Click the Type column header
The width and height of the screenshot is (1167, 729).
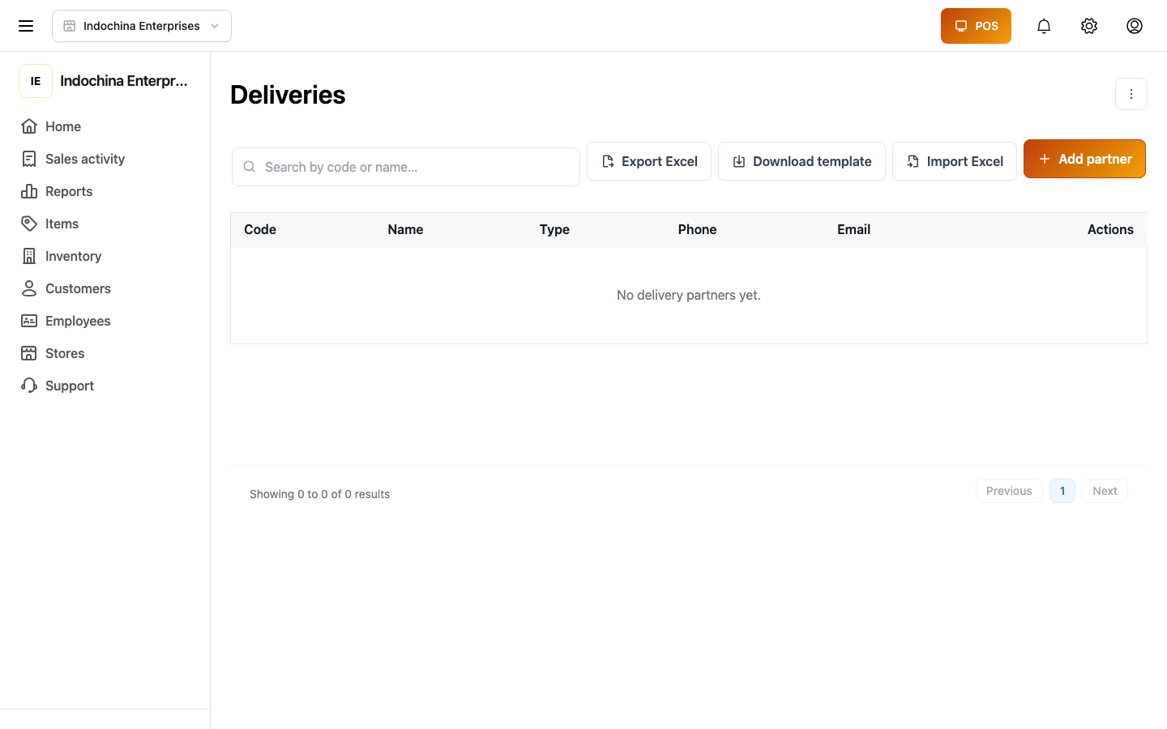554,230
